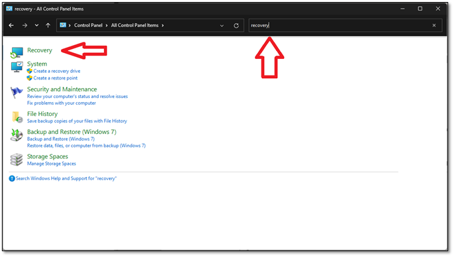Click the help icon beside Search Windows Help
The height and width of the screenshot is (257, 454).
click(x=12, y=178)
